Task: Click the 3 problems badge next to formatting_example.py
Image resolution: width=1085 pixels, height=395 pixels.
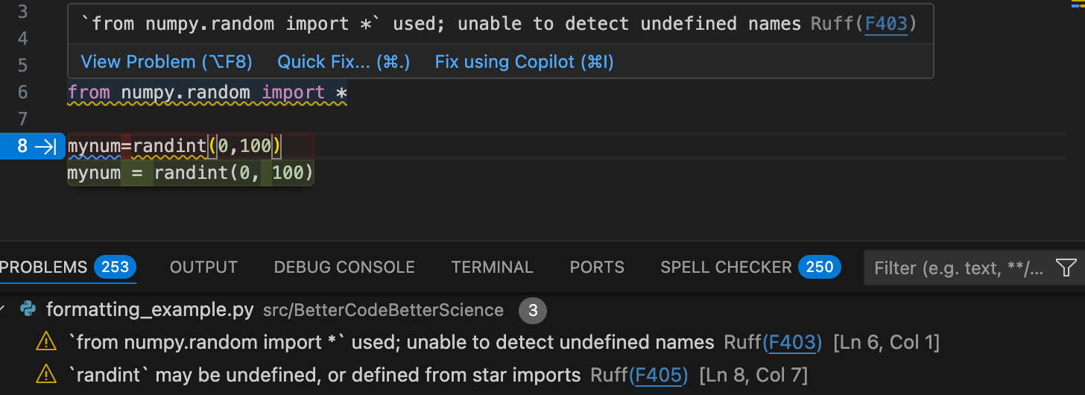Action: coord(533,310)
